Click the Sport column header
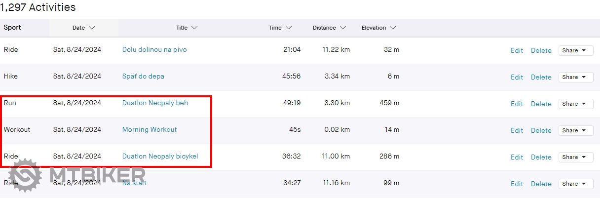This screenshot has width=603, height=199. [x=12, y=28]
